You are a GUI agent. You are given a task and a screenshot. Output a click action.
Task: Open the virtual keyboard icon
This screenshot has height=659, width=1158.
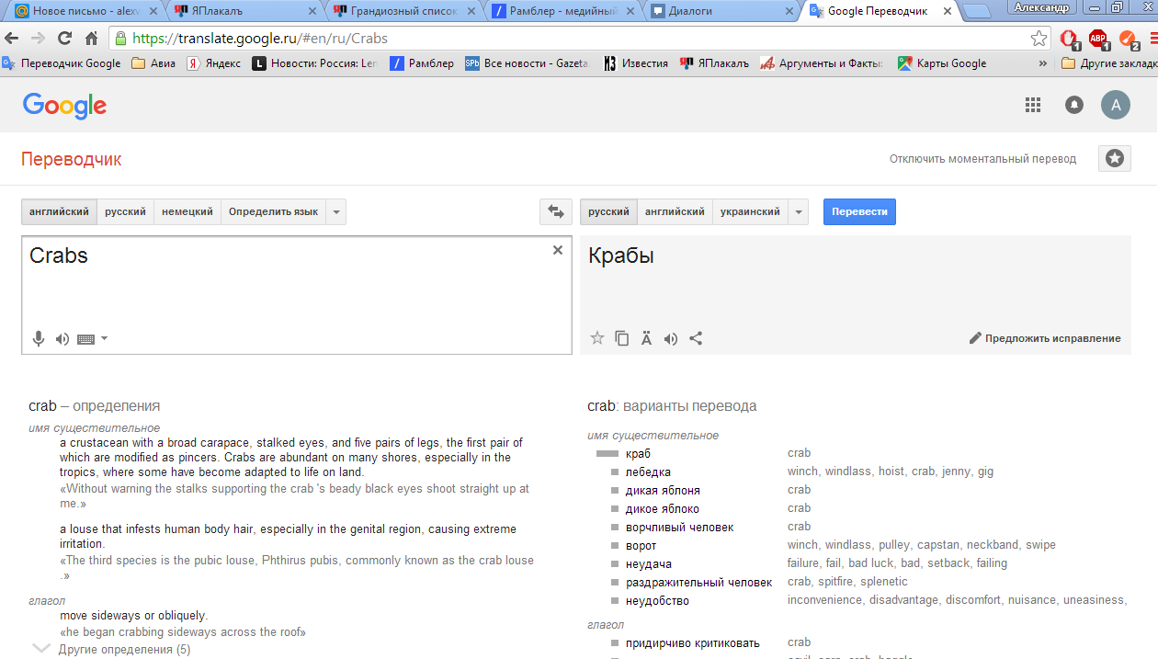coord(86,339)
